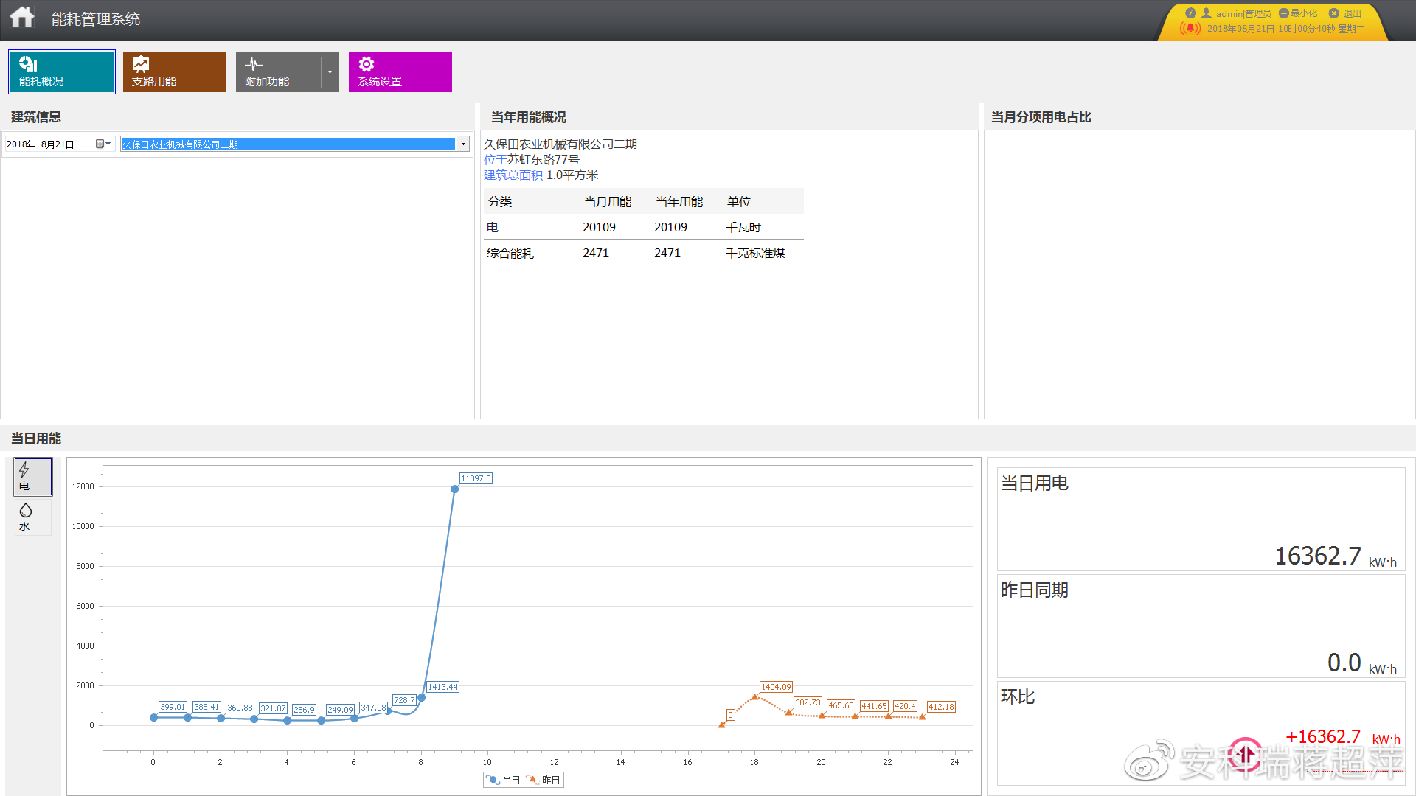This screenshot has height=796, width=1416.
Task: Click the header date and time text
Action: point(1285,29)
